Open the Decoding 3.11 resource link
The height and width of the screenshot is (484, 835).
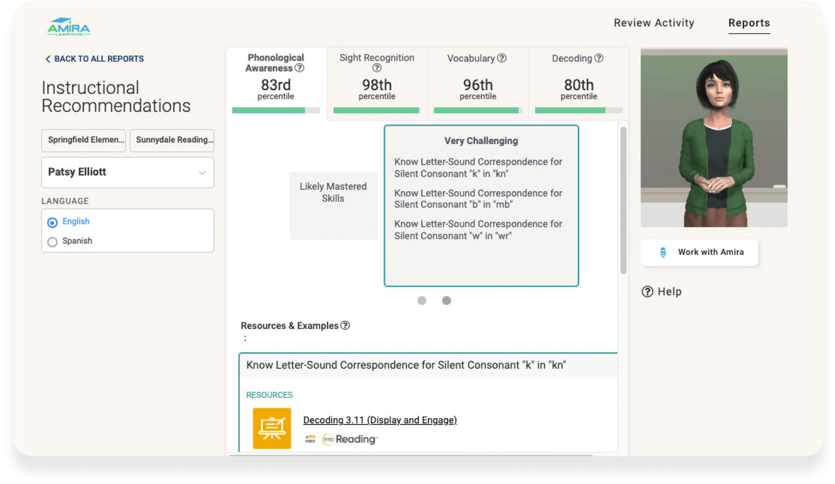coord(380,420)
